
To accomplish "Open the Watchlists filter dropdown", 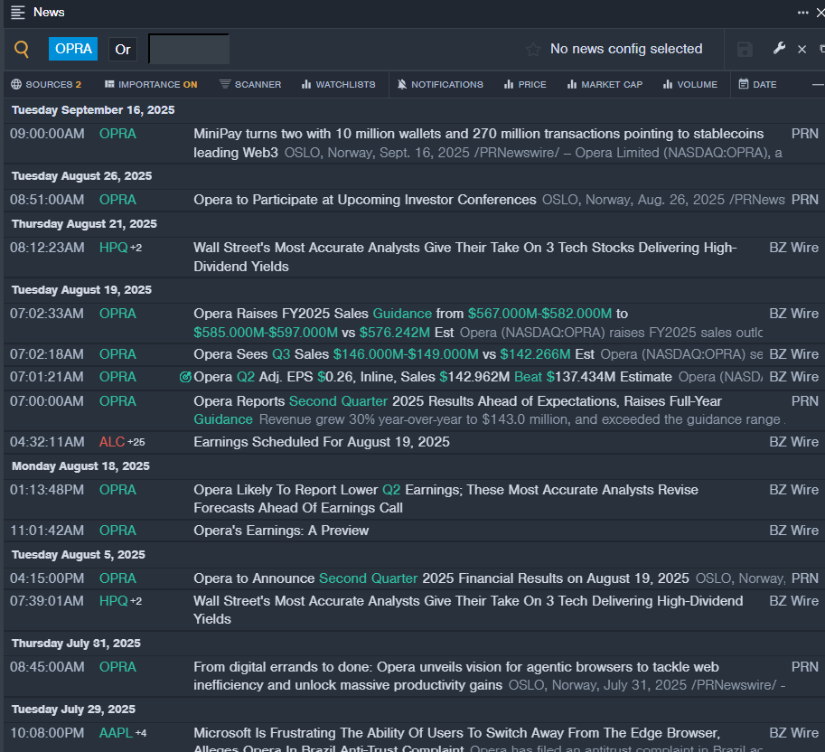I will (x=338, y=84).
